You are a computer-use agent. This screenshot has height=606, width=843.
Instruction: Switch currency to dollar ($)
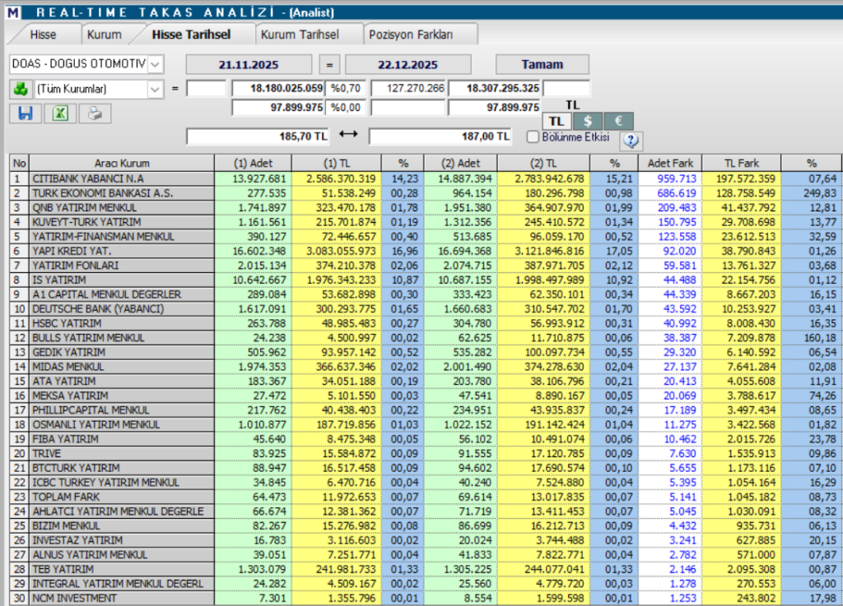[587, 121]
